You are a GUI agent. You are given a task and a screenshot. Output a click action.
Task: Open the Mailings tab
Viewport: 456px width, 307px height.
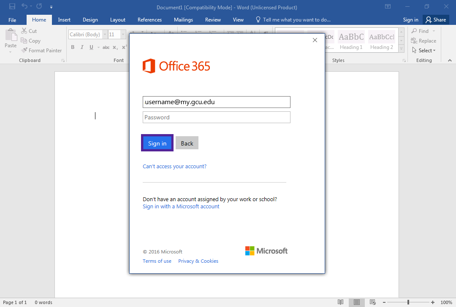coord(183,20)
